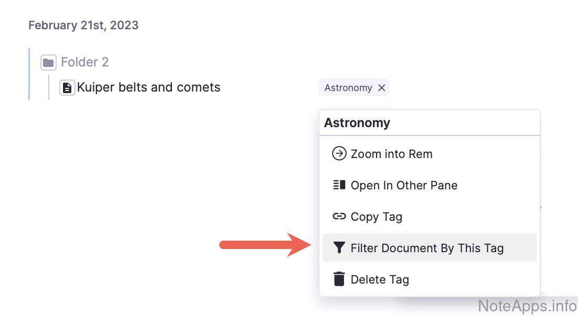Open the "Folder 2" item
The image size is (578, 316).
click(x=84, y=62)
